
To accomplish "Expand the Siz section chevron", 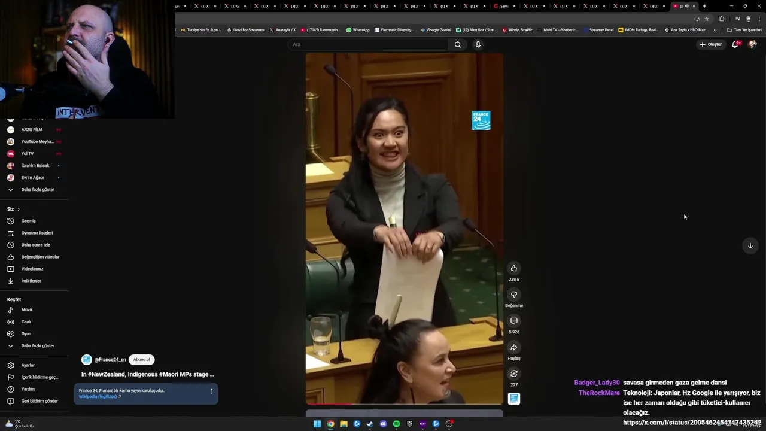I will point(19,209).
